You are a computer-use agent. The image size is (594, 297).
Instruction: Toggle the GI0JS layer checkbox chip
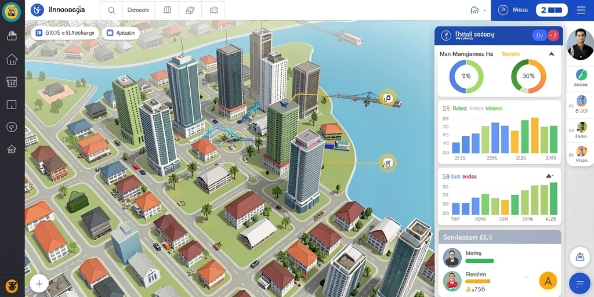[x=38, y=33]
